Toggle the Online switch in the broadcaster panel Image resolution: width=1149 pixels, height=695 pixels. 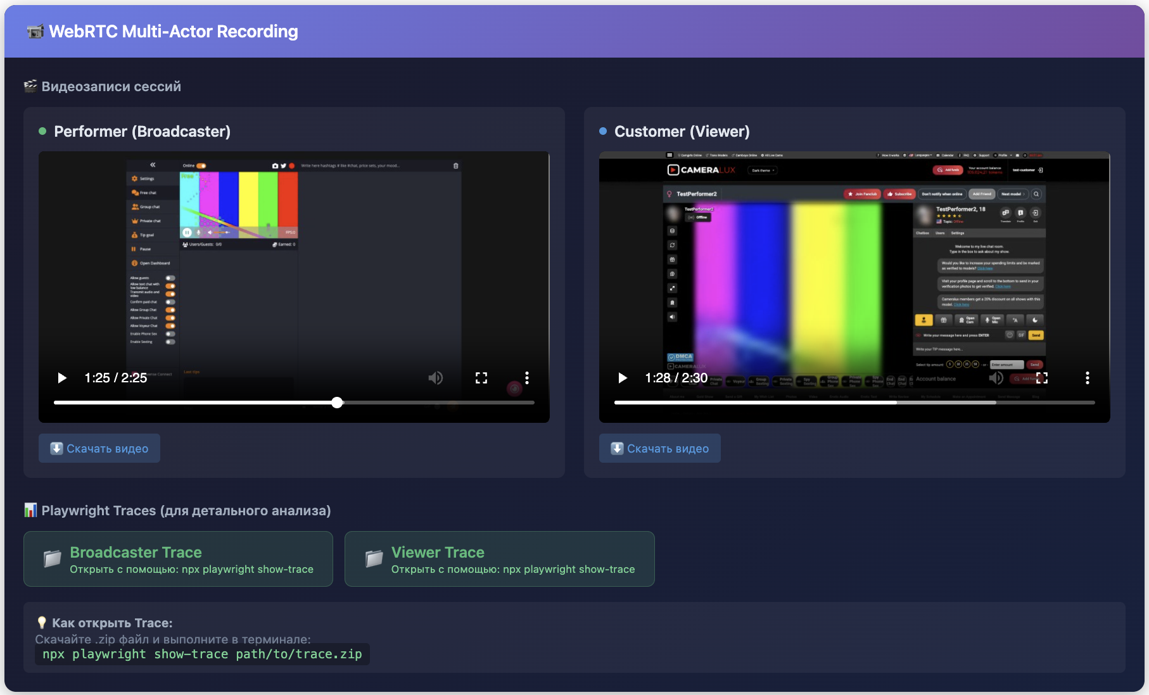201,166
